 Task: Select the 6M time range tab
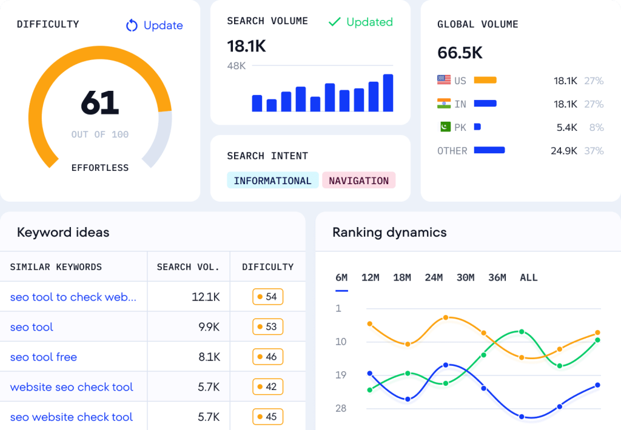(341, 277)
